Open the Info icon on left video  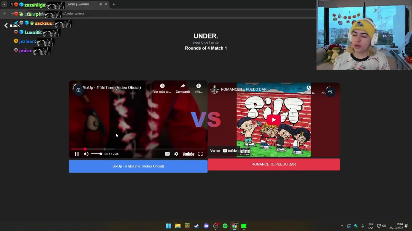click(199, 86)
